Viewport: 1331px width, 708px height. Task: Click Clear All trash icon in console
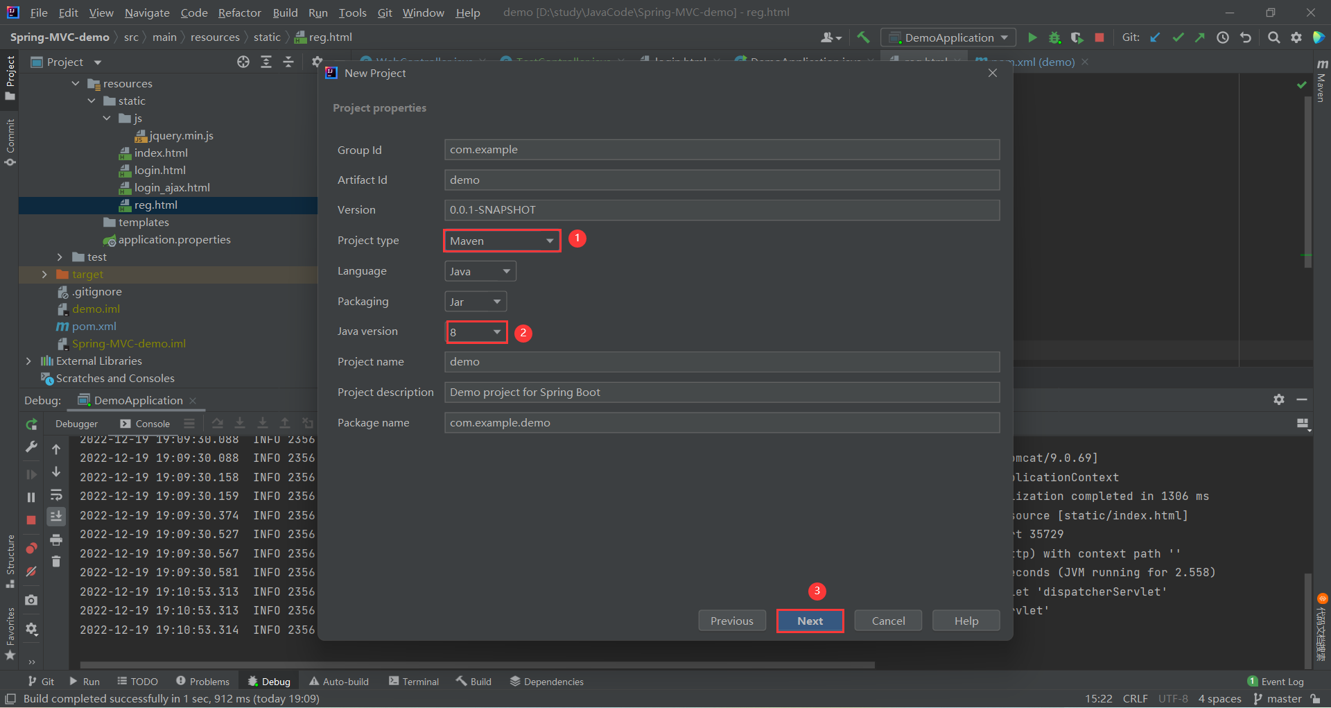(56, 562)
